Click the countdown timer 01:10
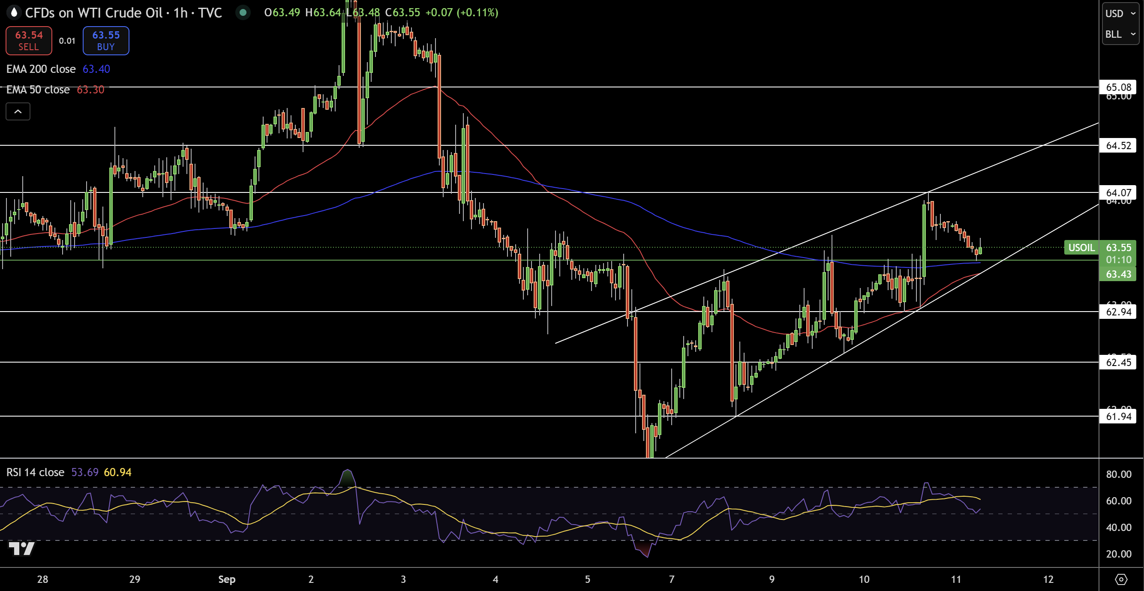Viewport: 1144px width, 591px height. pos(1118,260)
